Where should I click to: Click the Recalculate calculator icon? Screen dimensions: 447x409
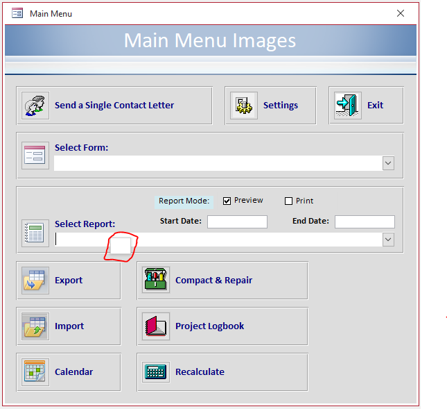(156, 372)
